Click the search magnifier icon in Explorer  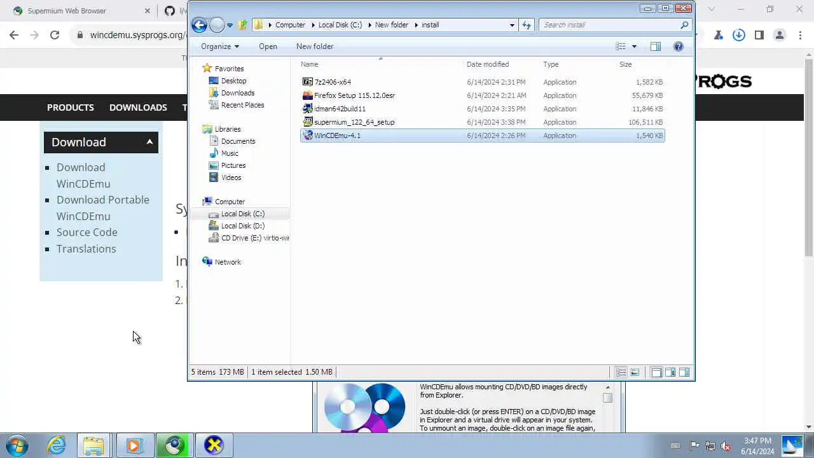pos(684,25)
